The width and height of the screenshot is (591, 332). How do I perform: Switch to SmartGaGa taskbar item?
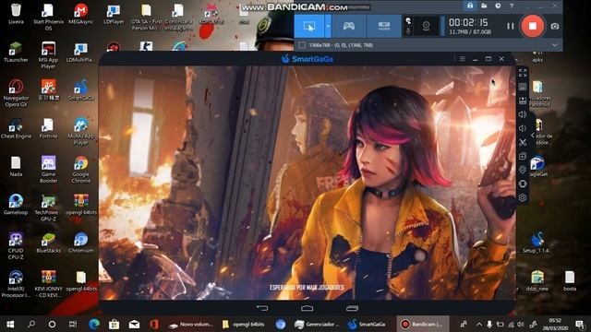[x=367, y=324]
